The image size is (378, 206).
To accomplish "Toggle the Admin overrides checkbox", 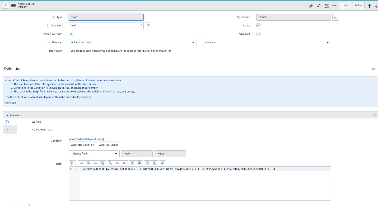I will 71,34.
